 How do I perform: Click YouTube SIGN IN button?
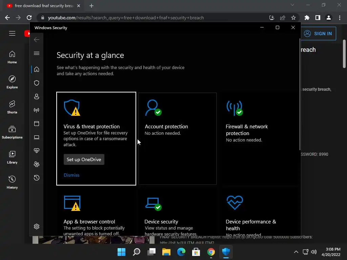318,34
